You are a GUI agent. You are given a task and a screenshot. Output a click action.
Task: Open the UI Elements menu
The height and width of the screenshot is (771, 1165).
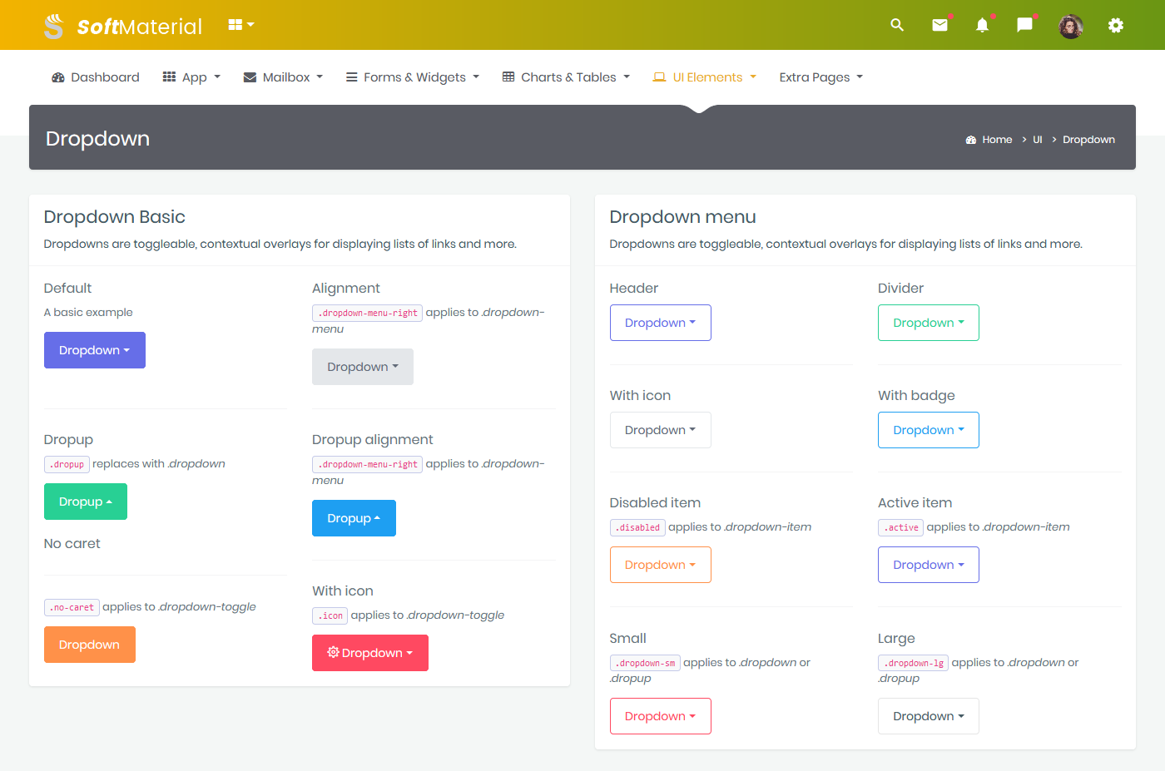pyautogui.click(x=704, y=77)
